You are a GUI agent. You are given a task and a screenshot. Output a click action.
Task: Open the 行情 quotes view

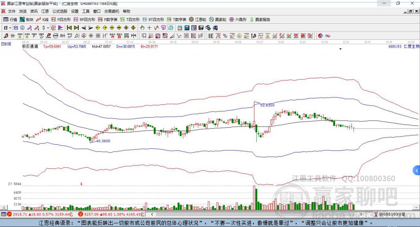pyautogui.click(x=10, y=20)
